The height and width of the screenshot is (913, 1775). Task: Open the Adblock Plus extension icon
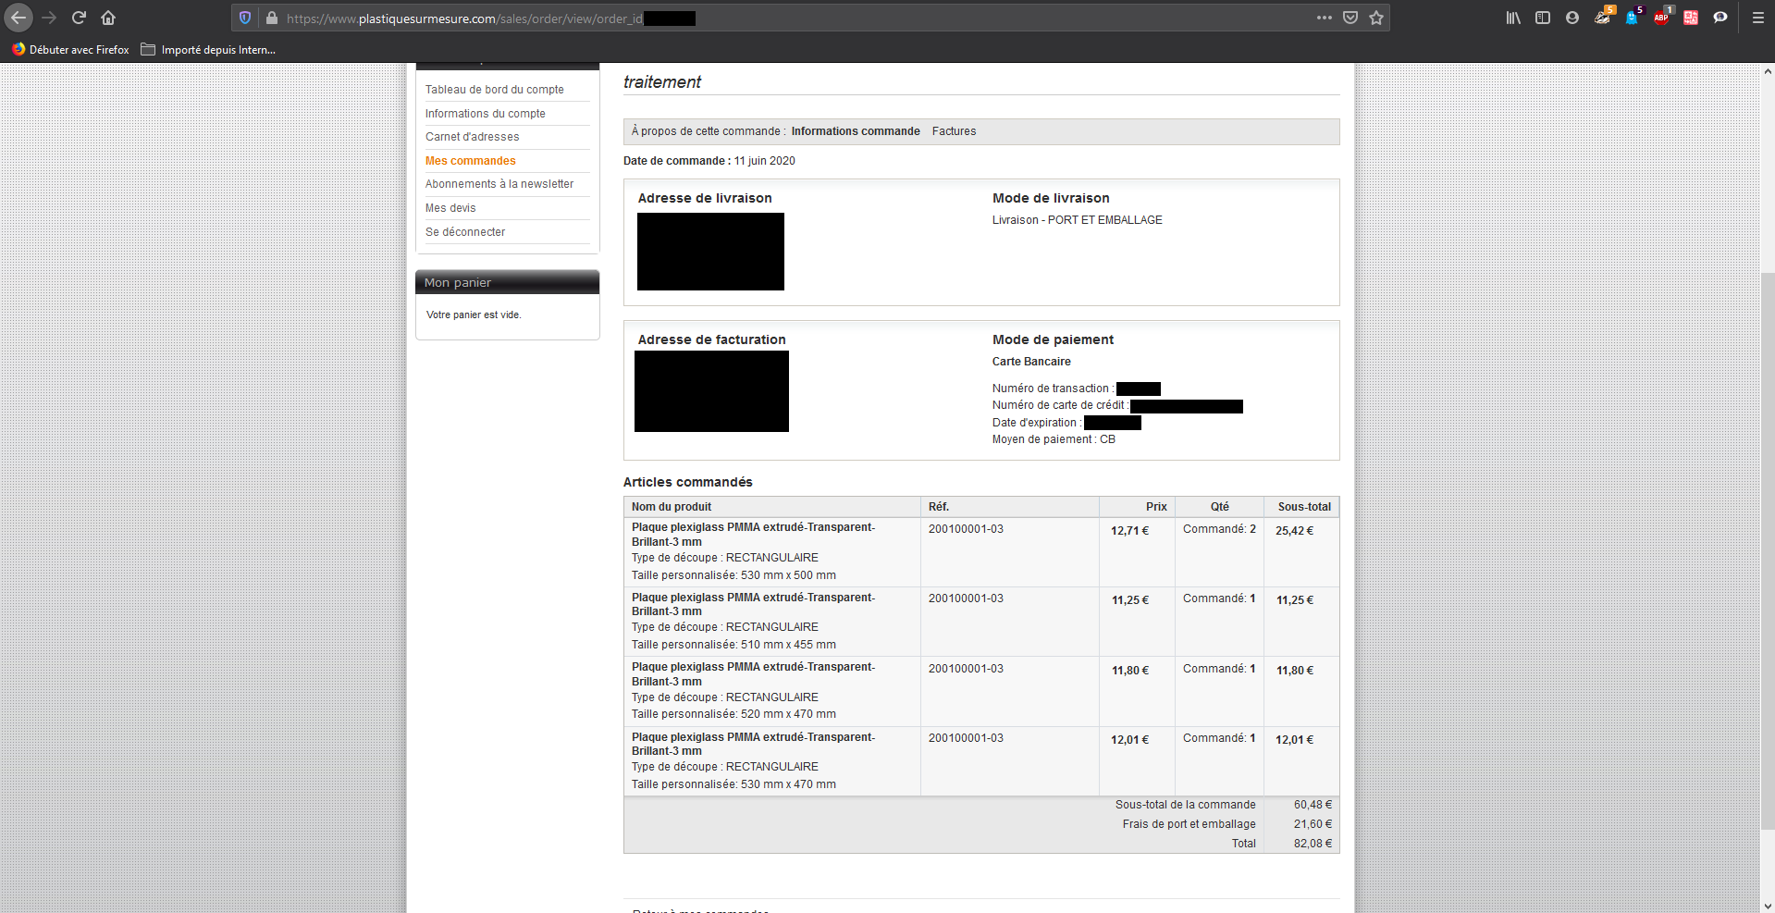pyautogui.click(x=1661, y=18)
